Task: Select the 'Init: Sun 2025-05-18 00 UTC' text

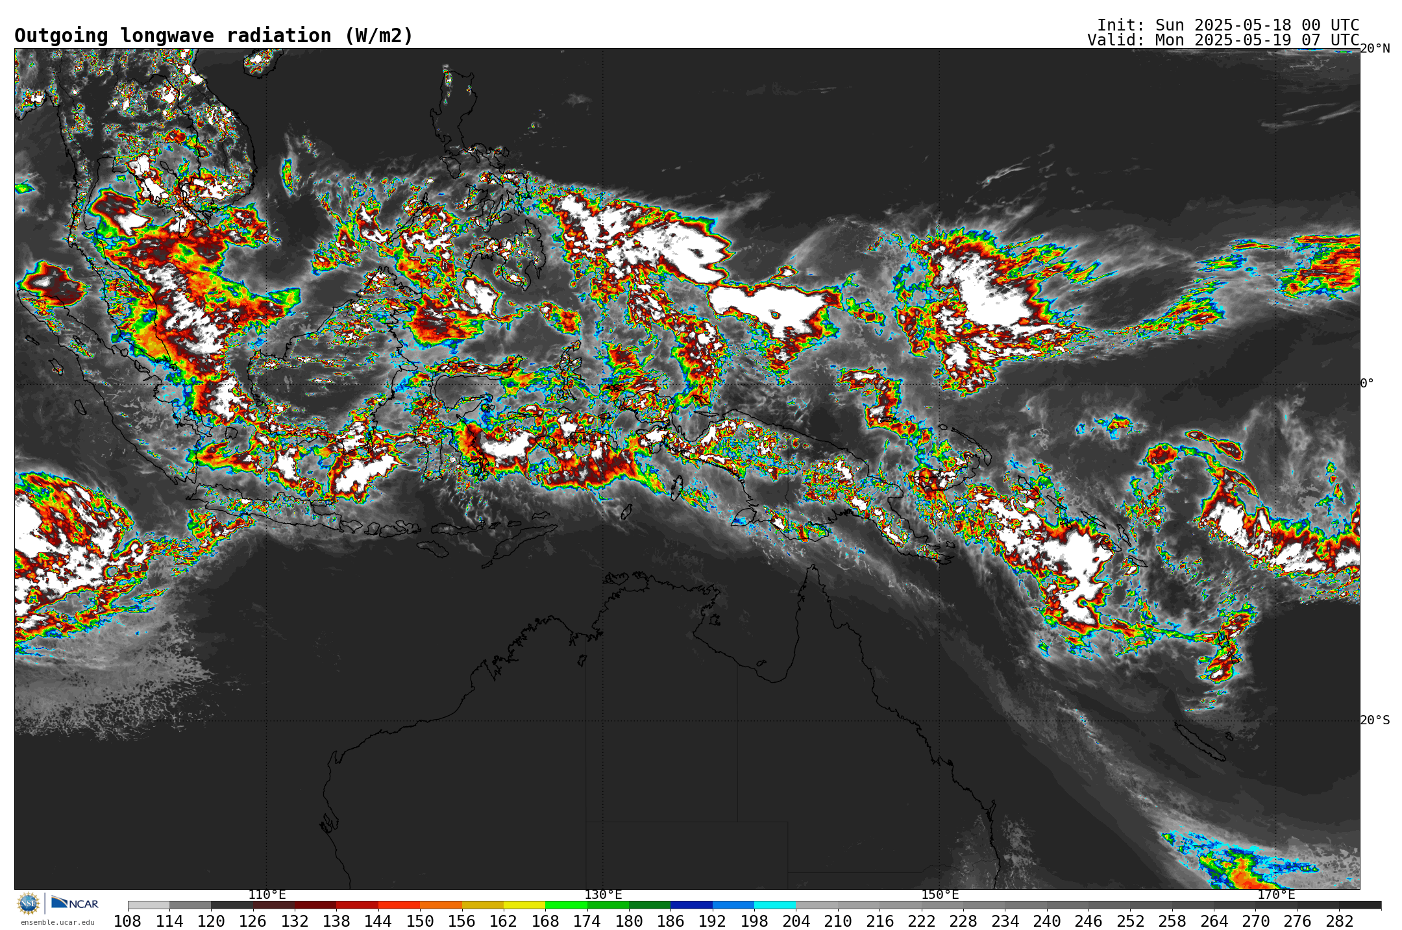Action: click(x=1228, y=25)
